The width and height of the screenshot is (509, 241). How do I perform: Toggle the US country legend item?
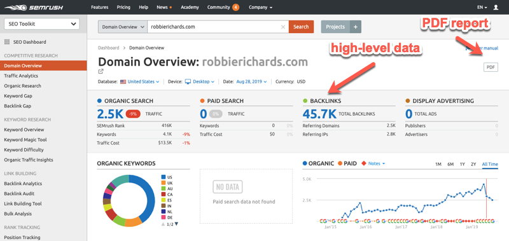(x=167, y=177)
